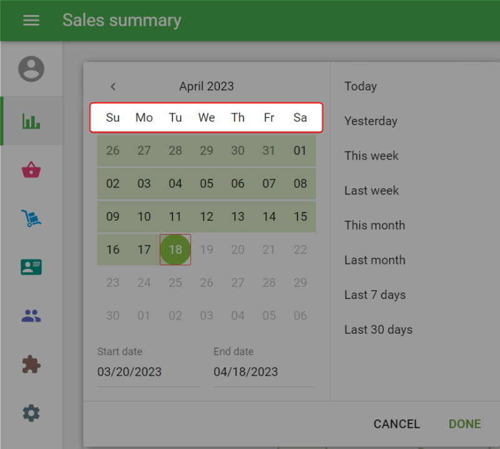
Task: Select the Today date preset
Action: (361, 86)
